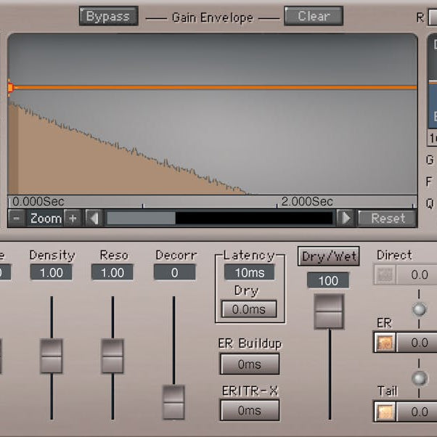Click the Decorr slider handle
437x437 pixels.
coord(173,402)
